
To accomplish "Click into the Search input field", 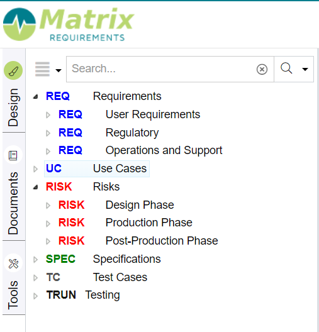I will click(x=161, y=69).
